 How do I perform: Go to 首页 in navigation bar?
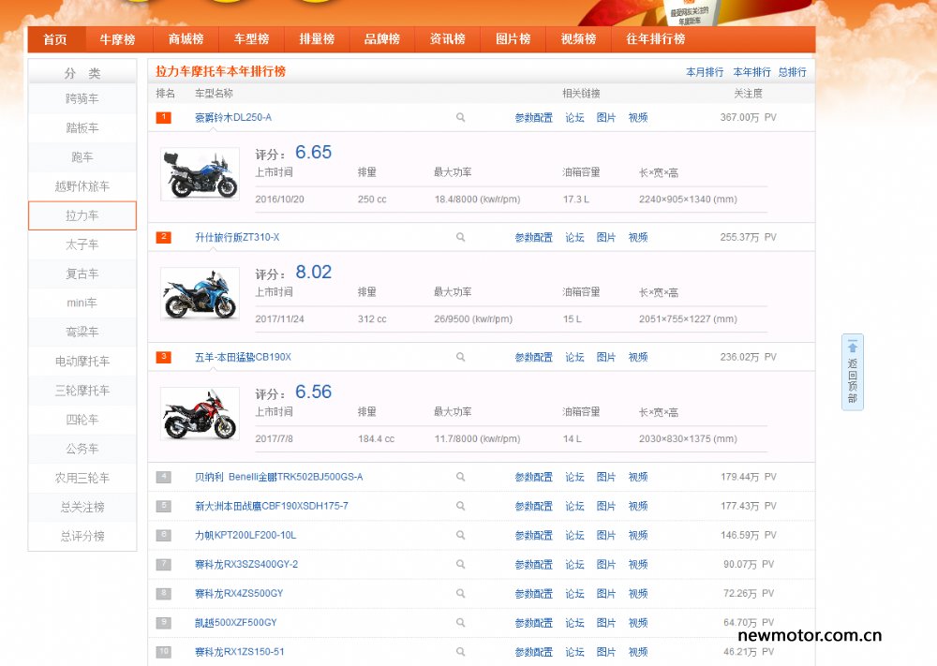pos(55,39)
